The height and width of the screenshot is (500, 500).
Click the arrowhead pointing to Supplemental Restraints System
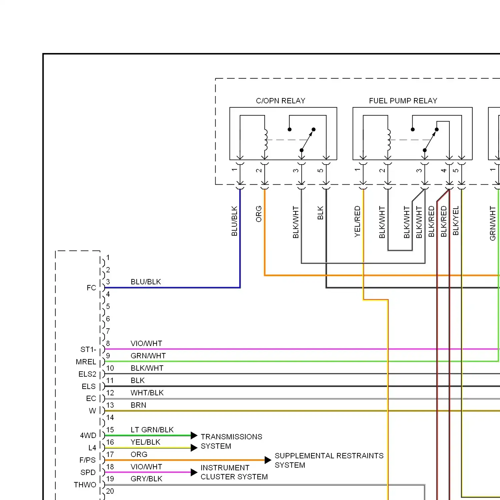[x=268, y=460]
